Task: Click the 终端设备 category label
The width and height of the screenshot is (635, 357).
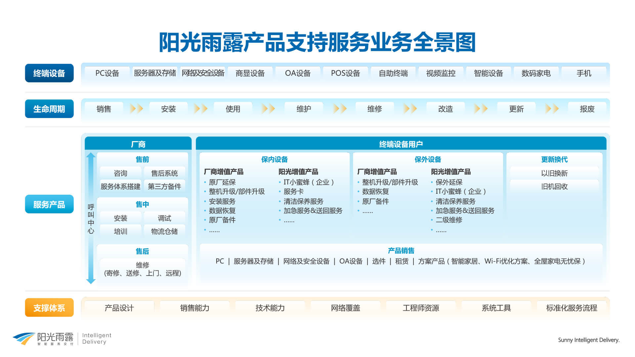Action: pyautogui.click(x=49, y=73)
